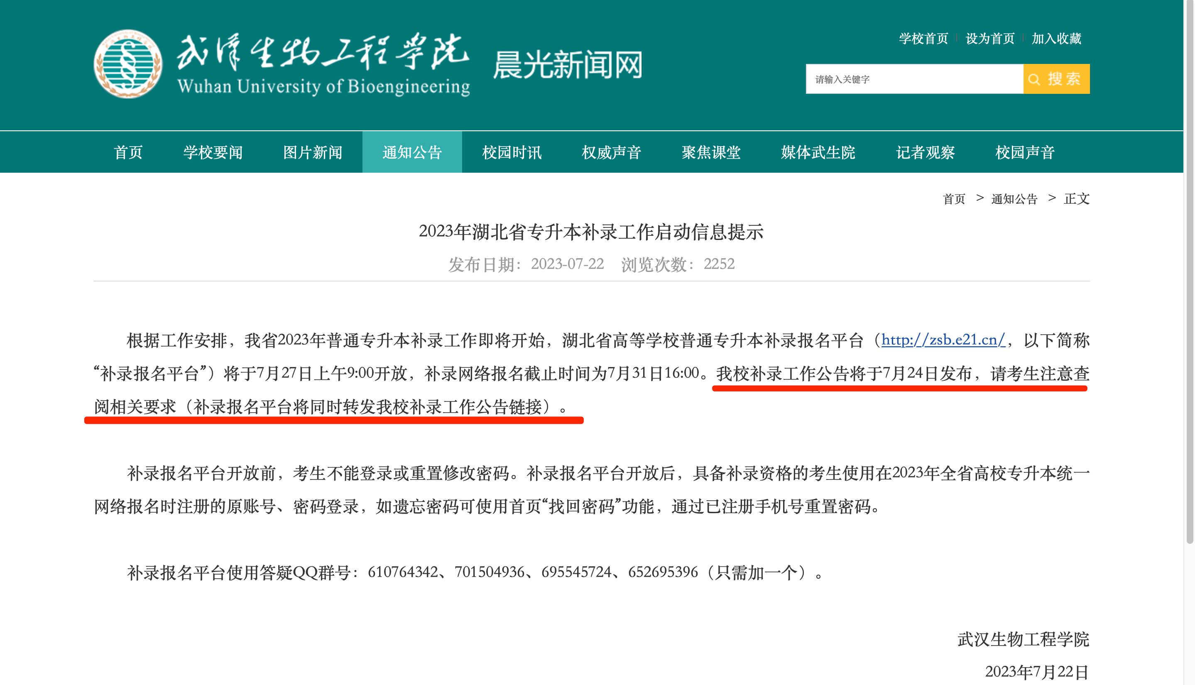Image resolution: width=1195 pixels, height=685 pixels.
Task: Open the 校园声音 navigation item
Action: [1025, 152]
